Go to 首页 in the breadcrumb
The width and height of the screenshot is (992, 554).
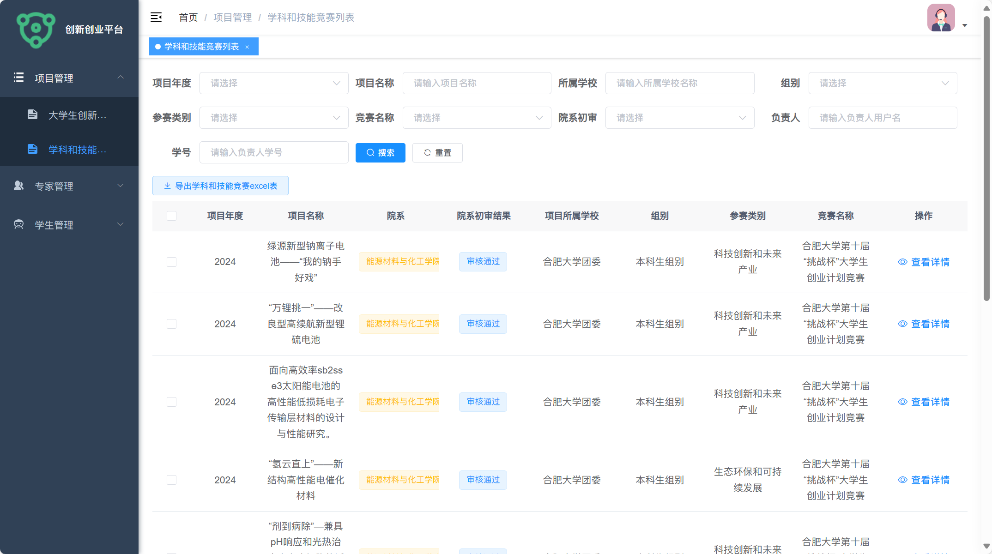(x=188, y=18)
